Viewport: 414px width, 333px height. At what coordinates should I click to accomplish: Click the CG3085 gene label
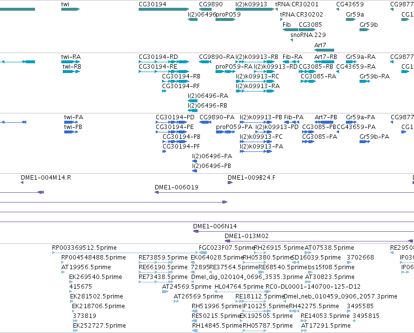click(x=310, y=24)
